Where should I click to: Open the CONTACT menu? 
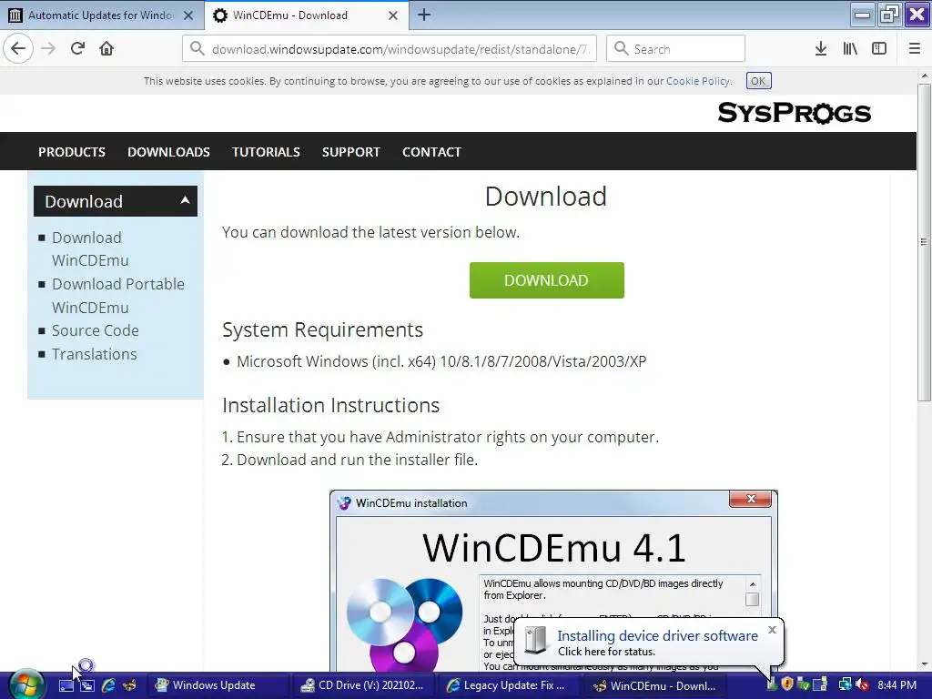pos(431,152)
